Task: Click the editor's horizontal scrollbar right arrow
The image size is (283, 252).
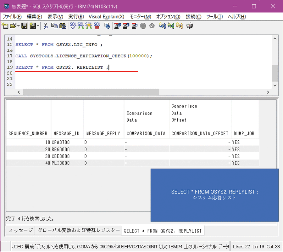Action: pos(268,92)
